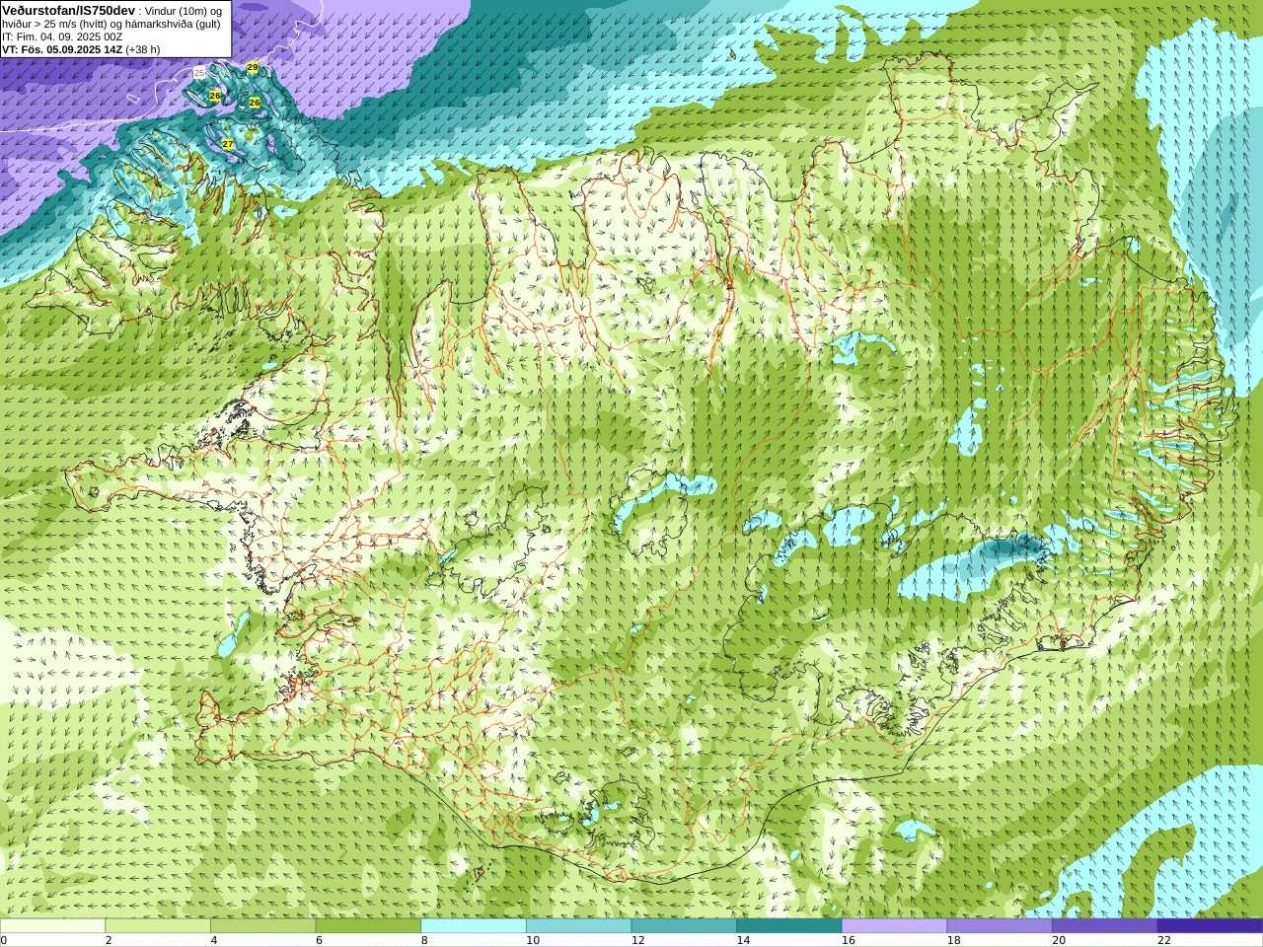Image resolution: width=1263 pixels, height=947 pixels.
Task: Select the 18–20 m/s purple legend swatch
Action: pos(1000,926)
